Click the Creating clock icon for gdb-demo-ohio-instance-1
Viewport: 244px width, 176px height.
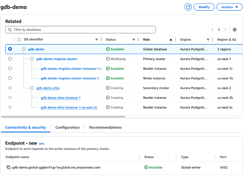[108, 98]
